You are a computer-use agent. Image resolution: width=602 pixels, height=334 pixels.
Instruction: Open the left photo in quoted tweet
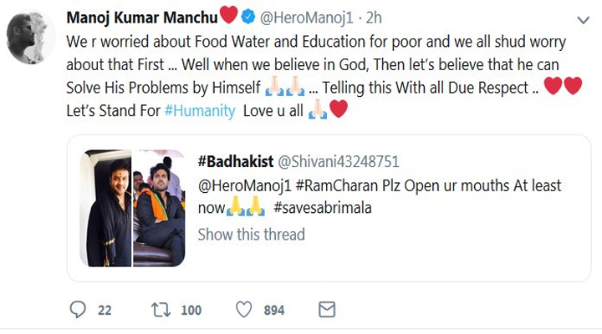[105, 208]
